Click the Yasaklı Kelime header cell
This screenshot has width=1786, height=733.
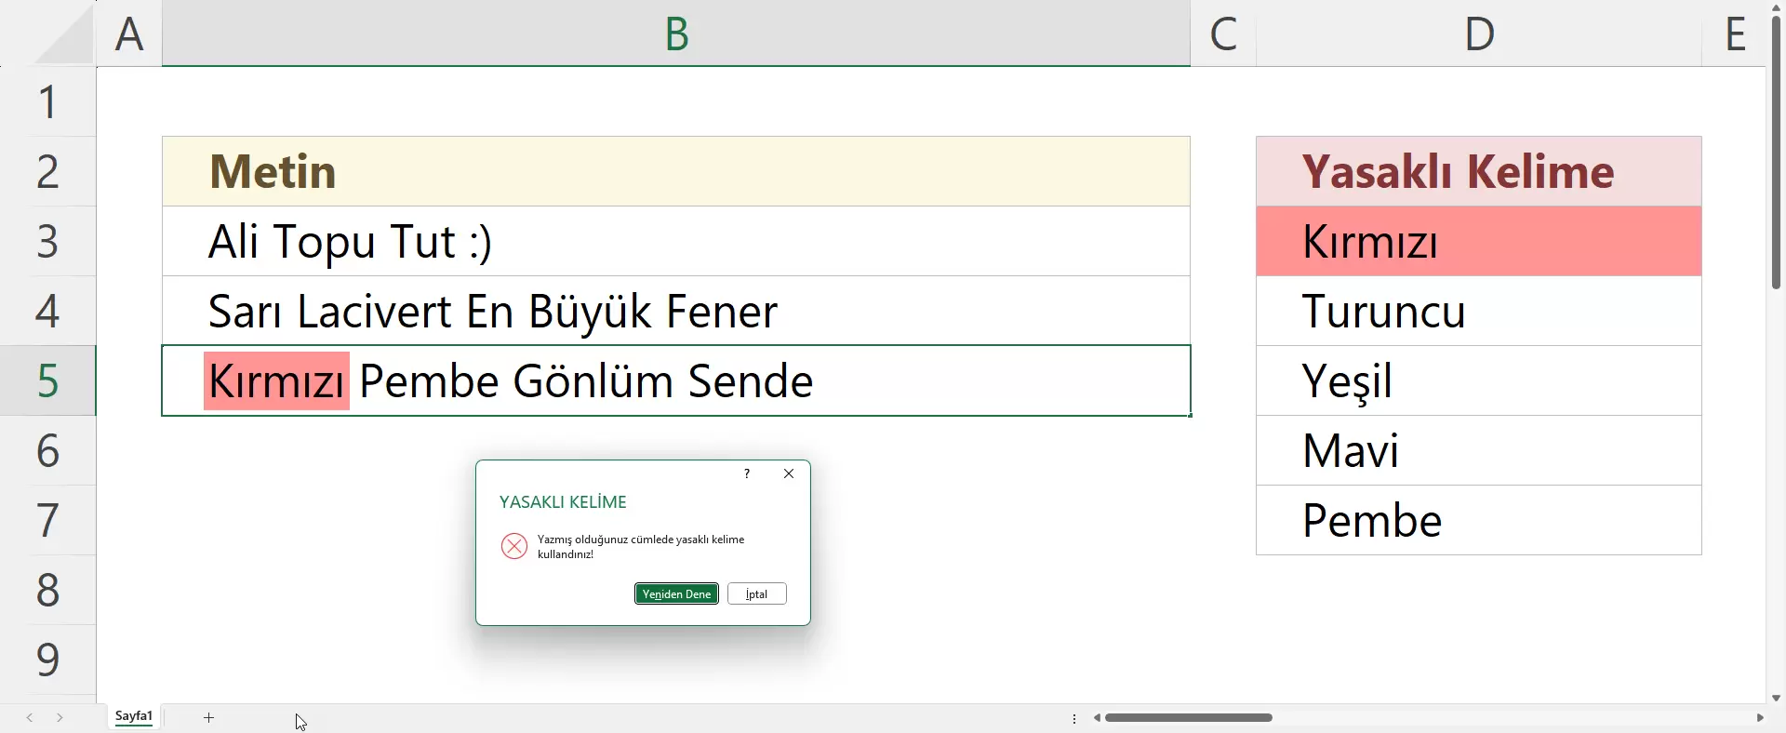point(1479,171)
